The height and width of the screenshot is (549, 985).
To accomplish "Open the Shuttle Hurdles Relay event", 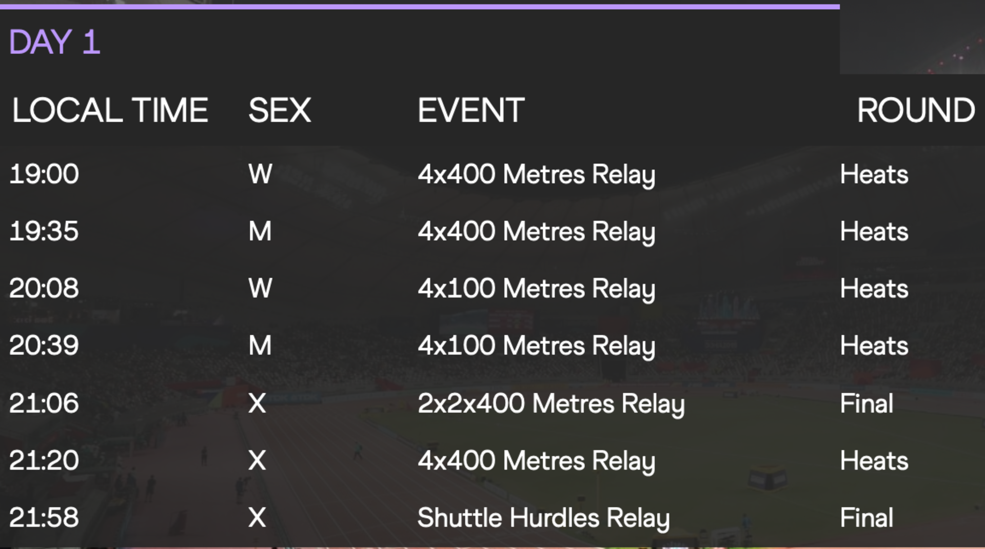I will (x=544, y=518).
